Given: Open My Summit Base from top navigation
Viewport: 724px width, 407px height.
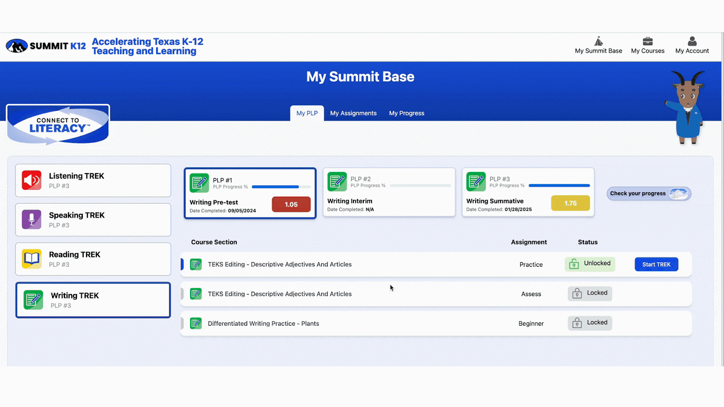Looking at the screenshot, I should coord(598,46).
